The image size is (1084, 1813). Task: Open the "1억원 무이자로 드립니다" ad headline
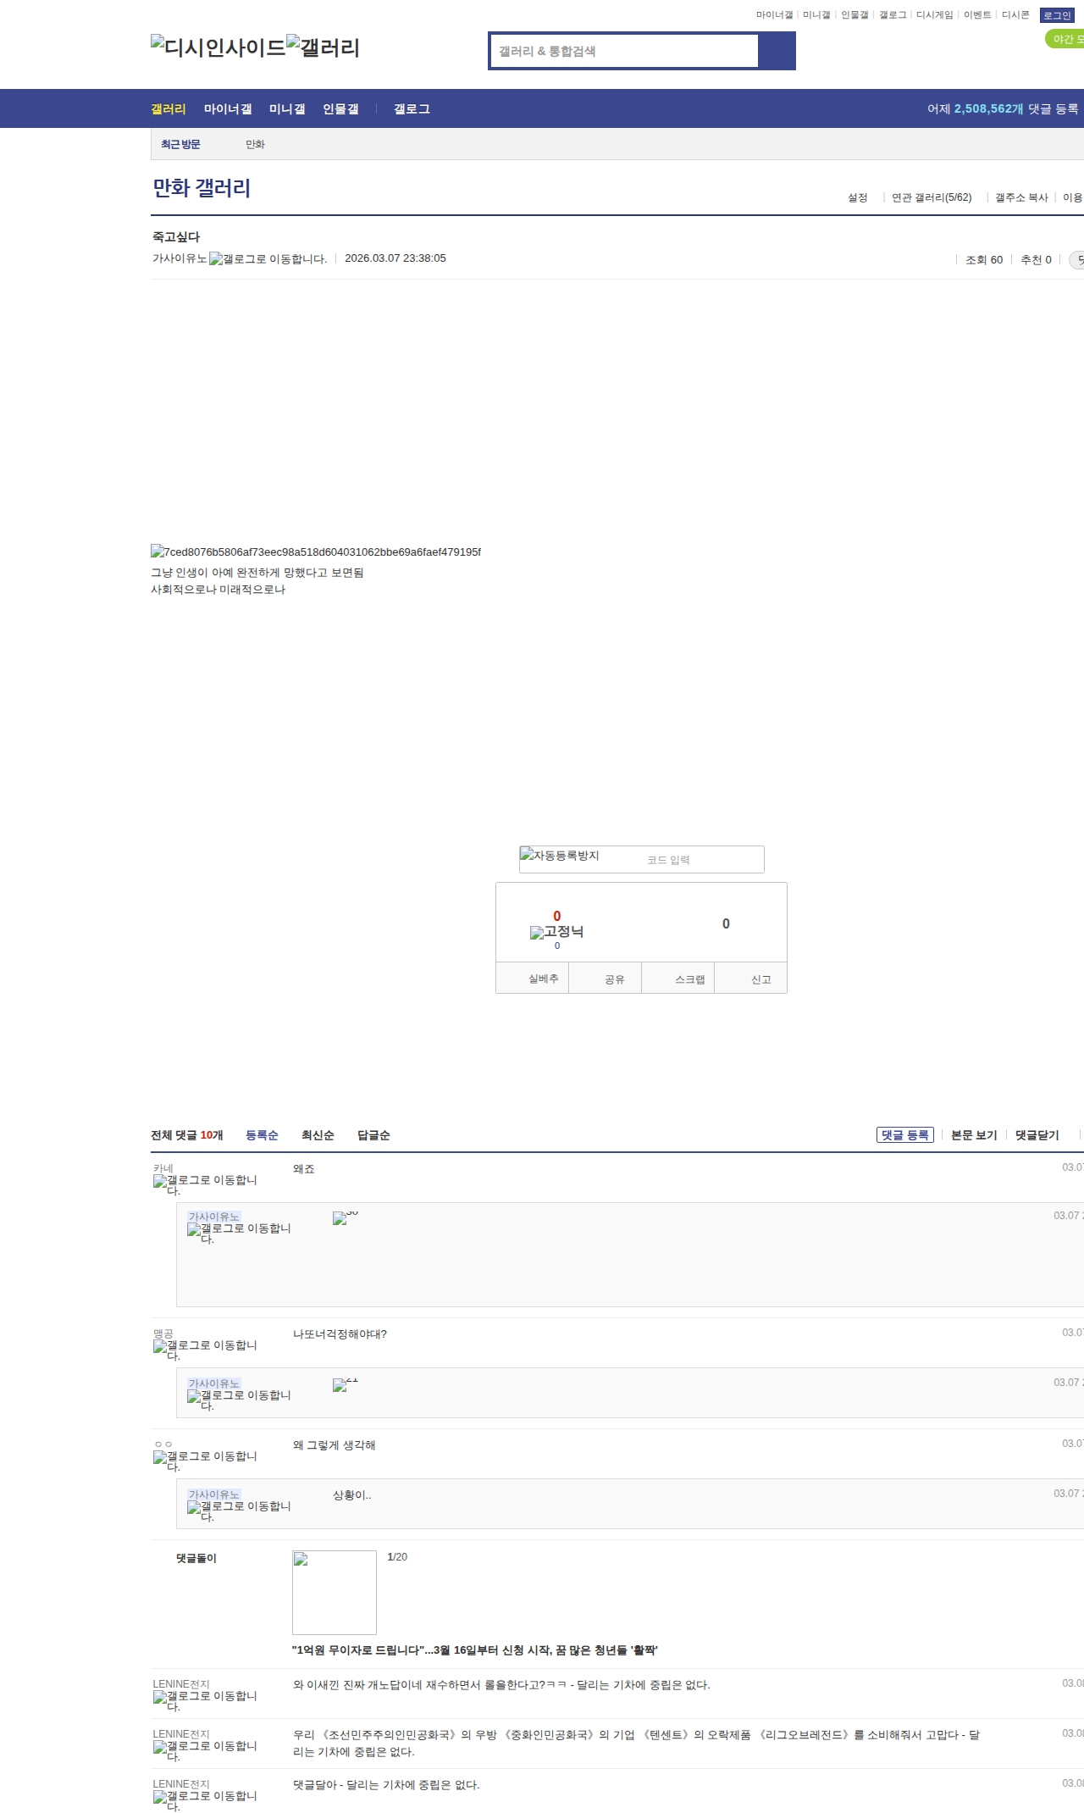(x=475, y=1650)
